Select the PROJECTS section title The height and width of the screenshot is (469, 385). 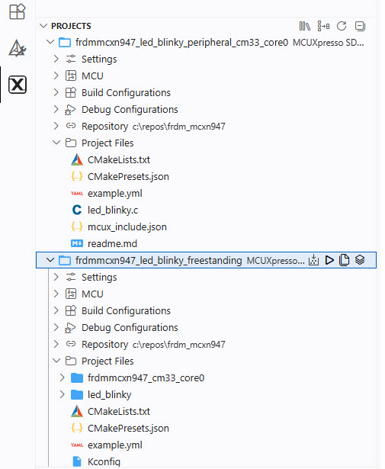coord(71,26)
